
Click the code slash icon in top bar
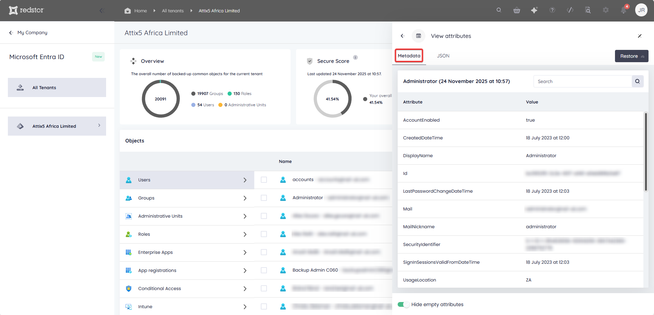point(570,10)
